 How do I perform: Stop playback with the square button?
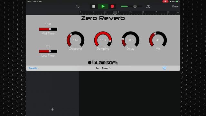pos(94,6)
